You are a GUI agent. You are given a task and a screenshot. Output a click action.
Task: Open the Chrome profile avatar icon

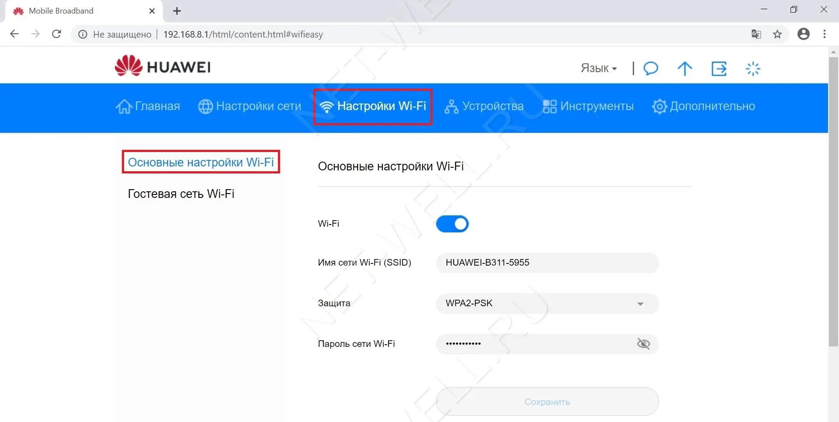pyautogui.click(x=804, y=34)
